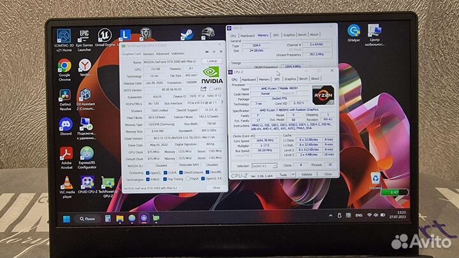The height and width of the screenshot is (258, 459).
Task: Open the PUBG helmet desktop icon
Action: [x=208, y=33]
